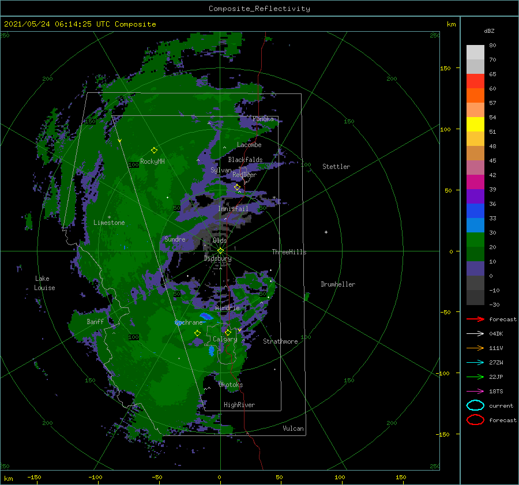Click the 'current' legend label
Viewport: 519px width, 485px height.
(501, 405)
